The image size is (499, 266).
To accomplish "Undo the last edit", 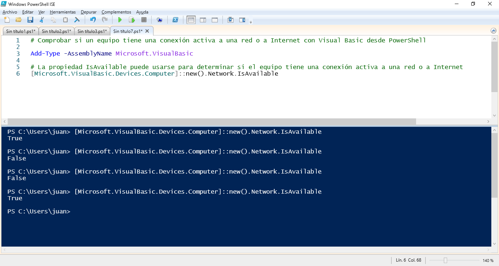I will click(x=93, y=20).
